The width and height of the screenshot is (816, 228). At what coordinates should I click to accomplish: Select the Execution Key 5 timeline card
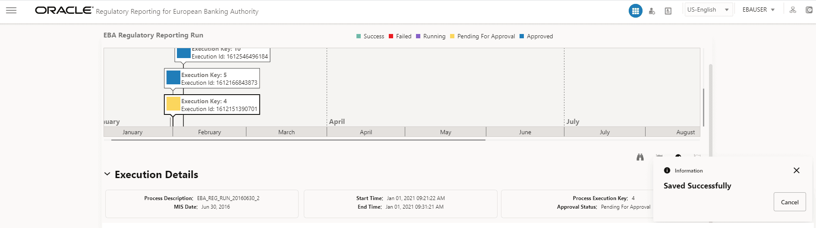(x=212, y=78)
